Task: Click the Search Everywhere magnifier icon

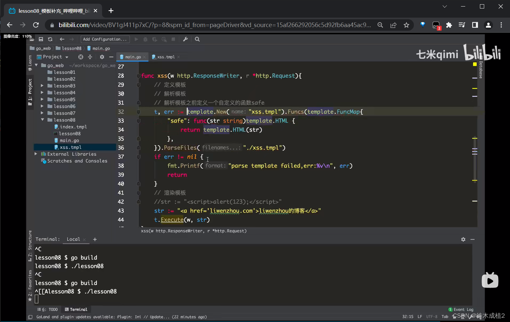Action: pyautogui.click(x=197, y=39)
